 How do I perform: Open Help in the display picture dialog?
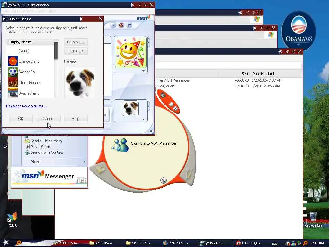coord(76,118)
